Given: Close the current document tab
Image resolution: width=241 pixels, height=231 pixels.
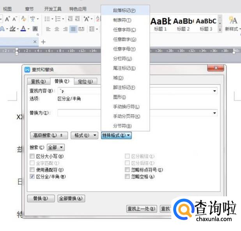Looking at the screenshot, I should click(35, 42).
